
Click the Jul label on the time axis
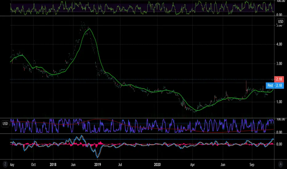tap(120, 165)
